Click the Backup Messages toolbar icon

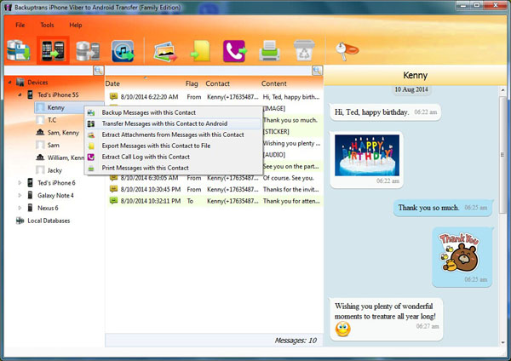[19, 50]
